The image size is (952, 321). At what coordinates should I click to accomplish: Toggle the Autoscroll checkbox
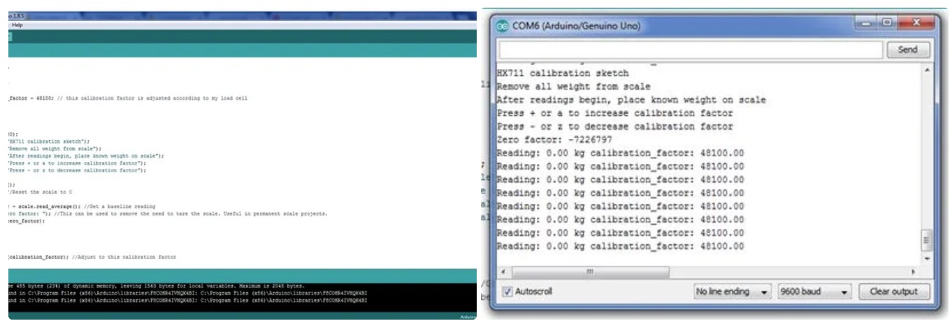507,291
